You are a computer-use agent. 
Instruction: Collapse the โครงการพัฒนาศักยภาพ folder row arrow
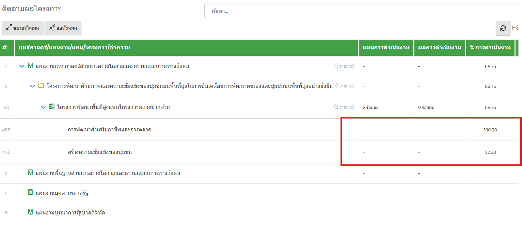point(33,86)
